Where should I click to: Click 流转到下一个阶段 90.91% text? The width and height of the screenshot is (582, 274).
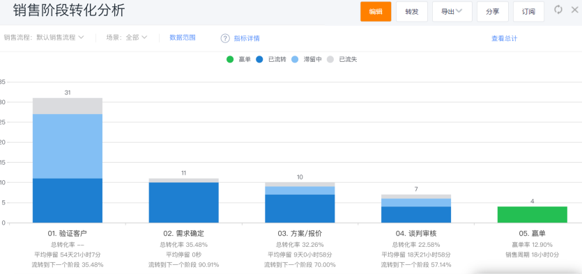click(184, 265)
